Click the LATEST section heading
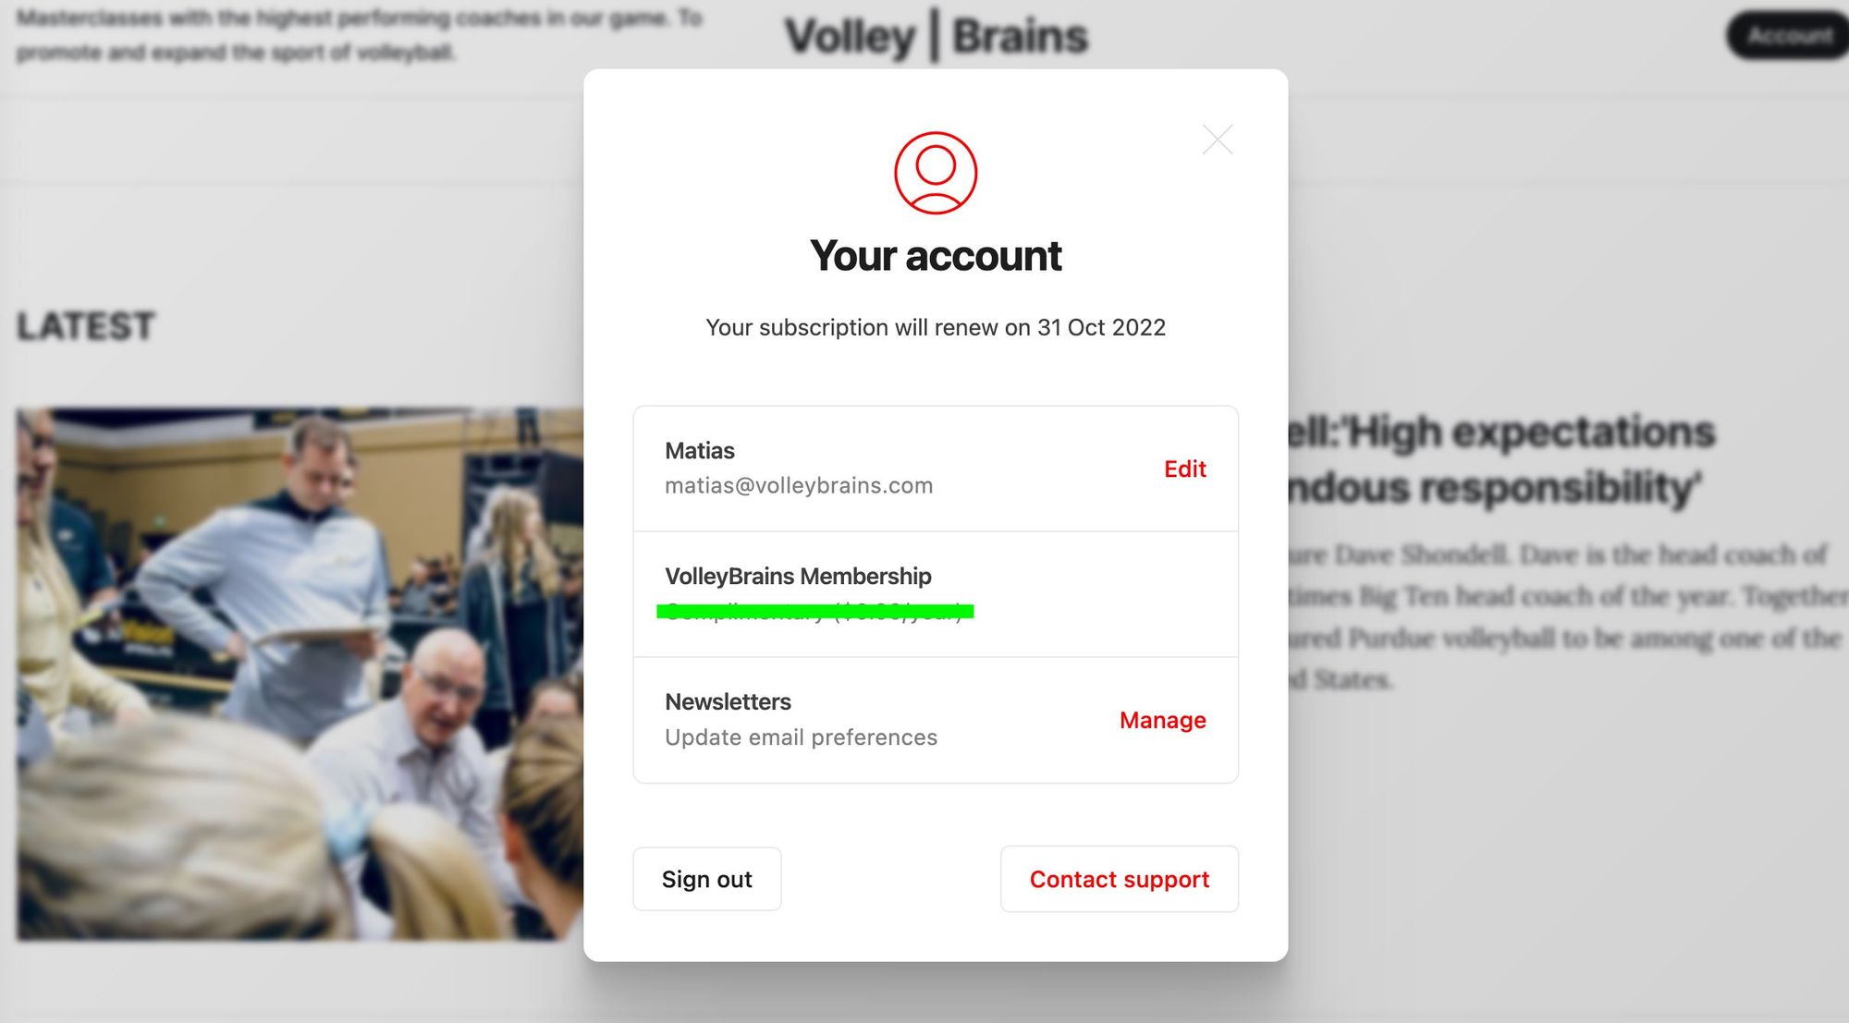1849x1023 pixels. click(86, 326)
